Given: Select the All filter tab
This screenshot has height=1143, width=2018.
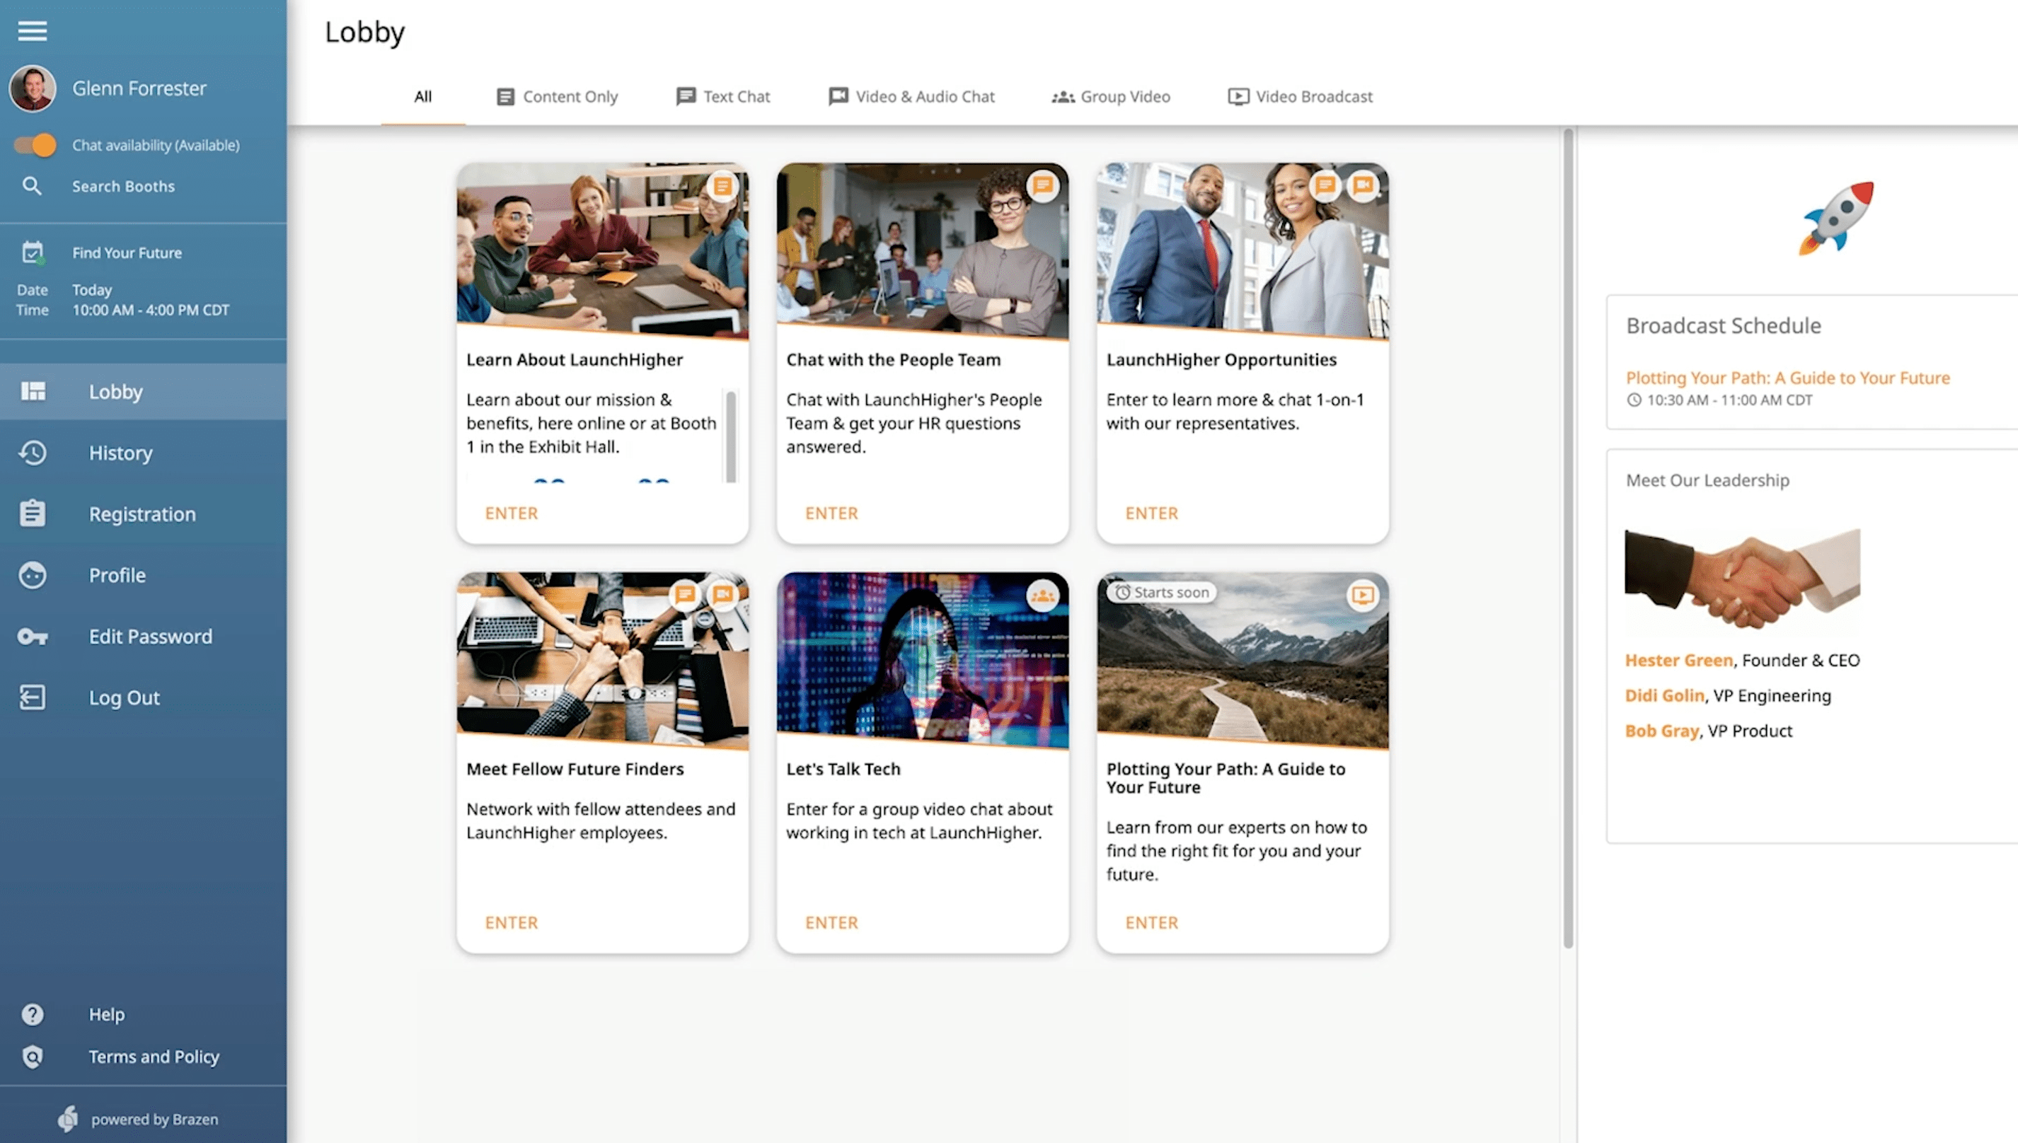Looking at the screenshot, I should (x=422, y=97).
